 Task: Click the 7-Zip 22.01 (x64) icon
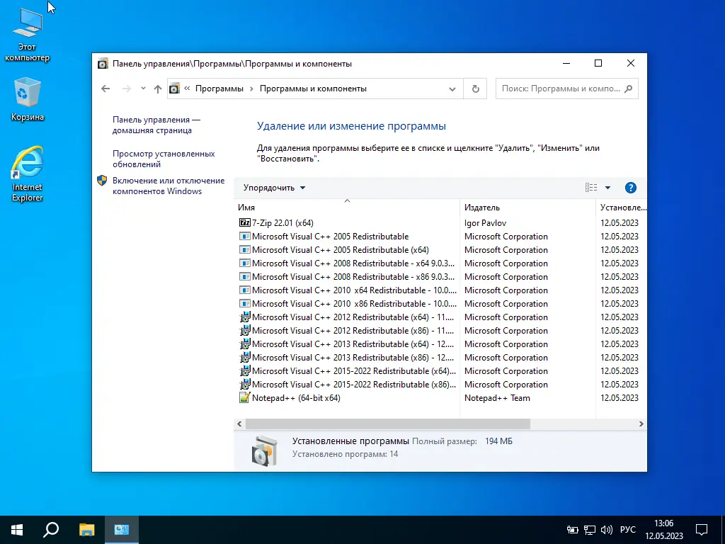(244, 222)
